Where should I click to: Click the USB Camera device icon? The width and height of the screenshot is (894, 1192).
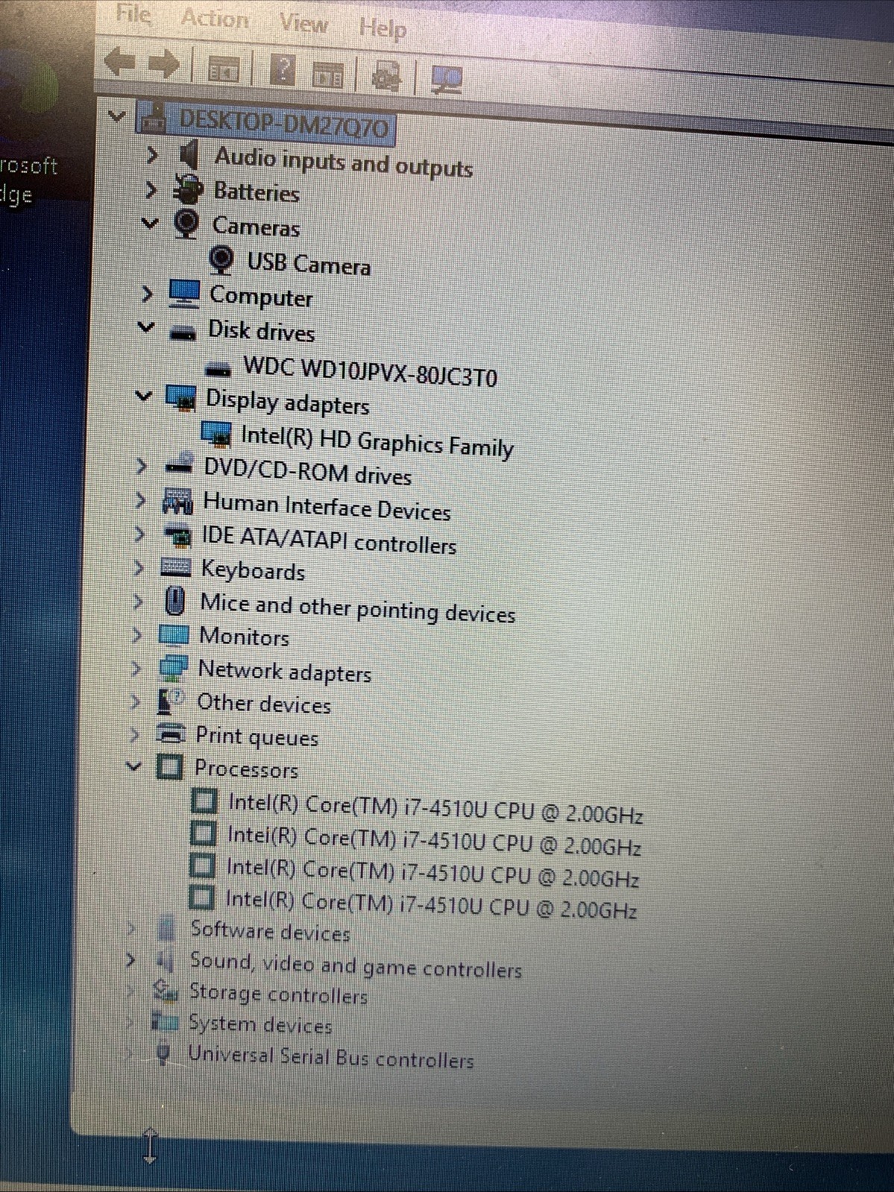point(221,260)
